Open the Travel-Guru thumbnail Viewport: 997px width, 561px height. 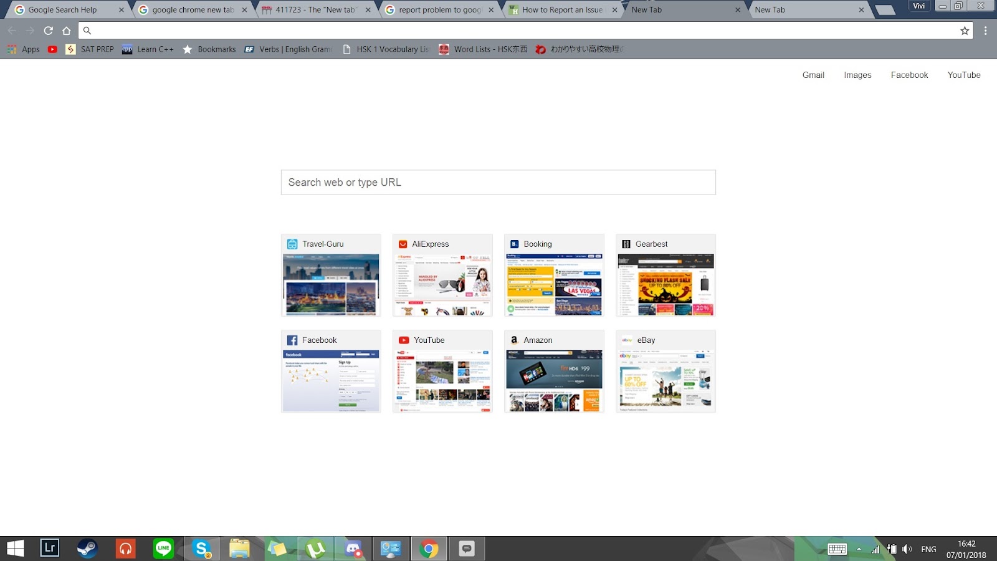[x=331, y=276]
